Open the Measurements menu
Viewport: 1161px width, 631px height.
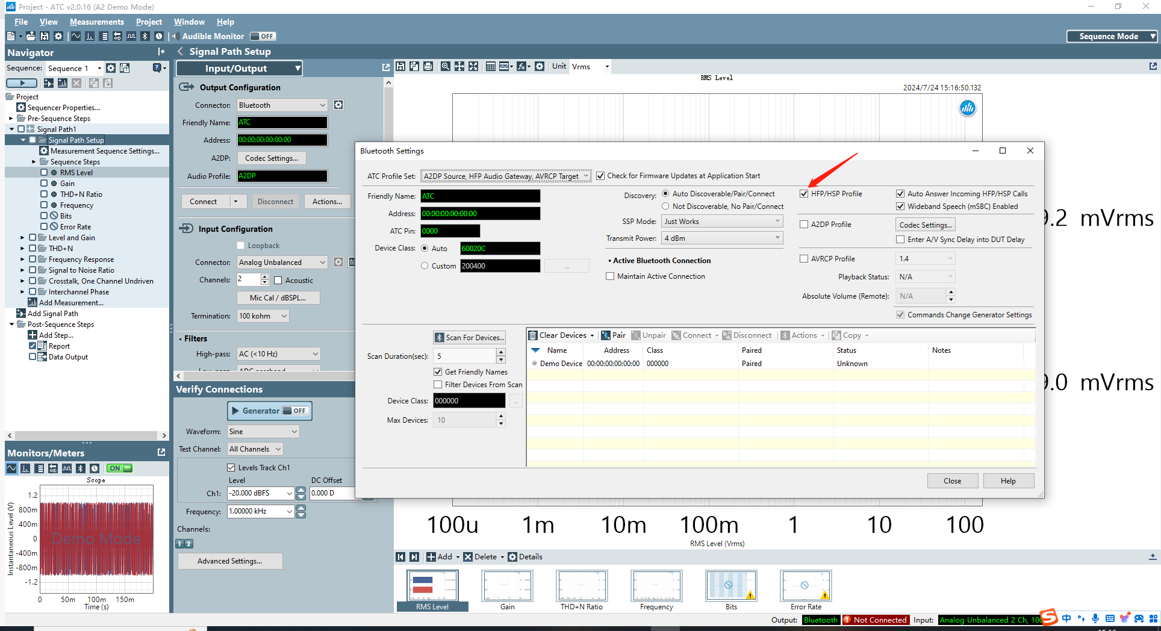pyautogui.click(x=97, y=22)
